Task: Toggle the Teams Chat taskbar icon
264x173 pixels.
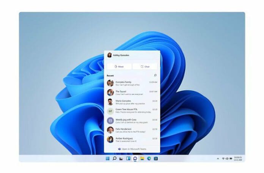Action: click(x=135, y=158)
